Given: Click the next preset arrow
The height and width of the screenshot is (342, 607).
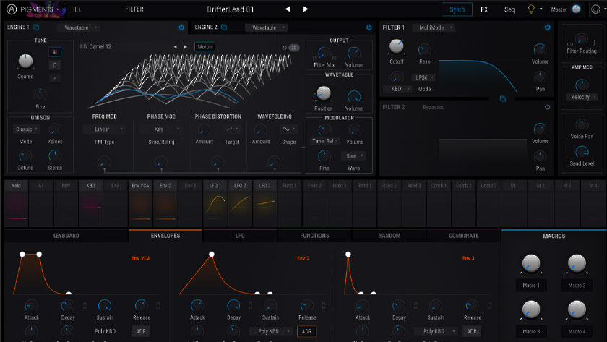Looking at the screenshot, I should (x=306, y=9).
